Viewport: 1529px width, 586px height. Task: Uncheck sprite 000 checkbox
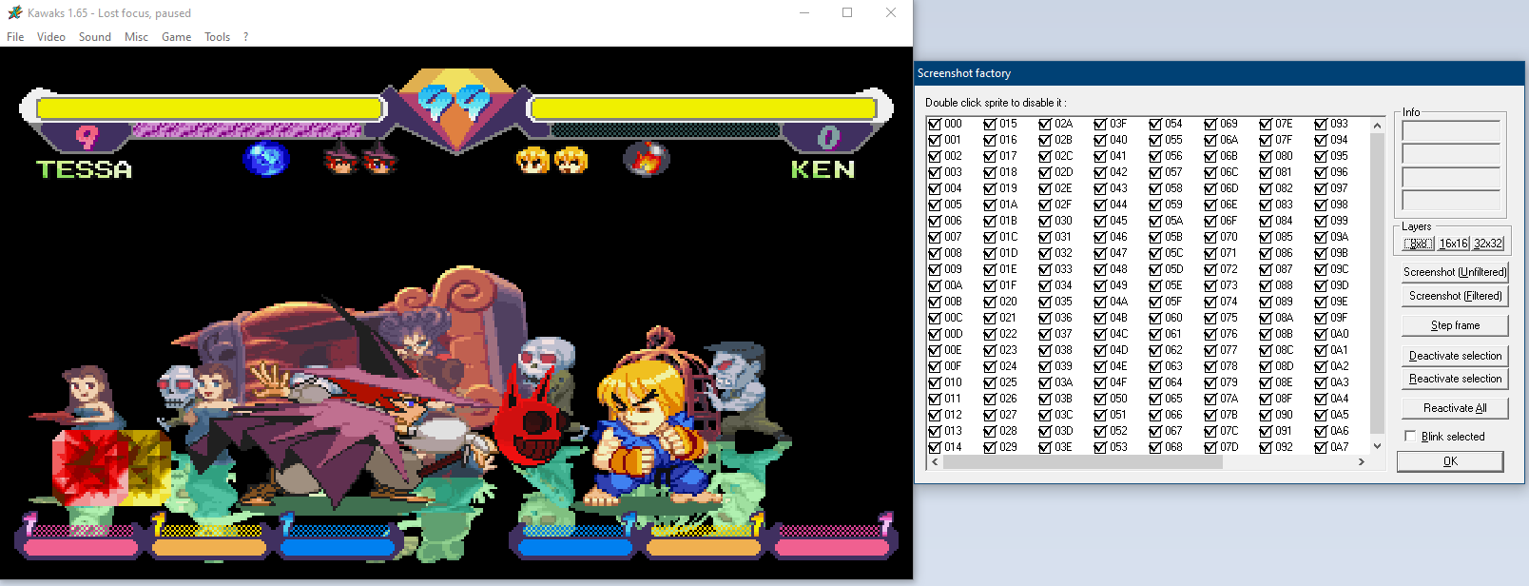935,124
